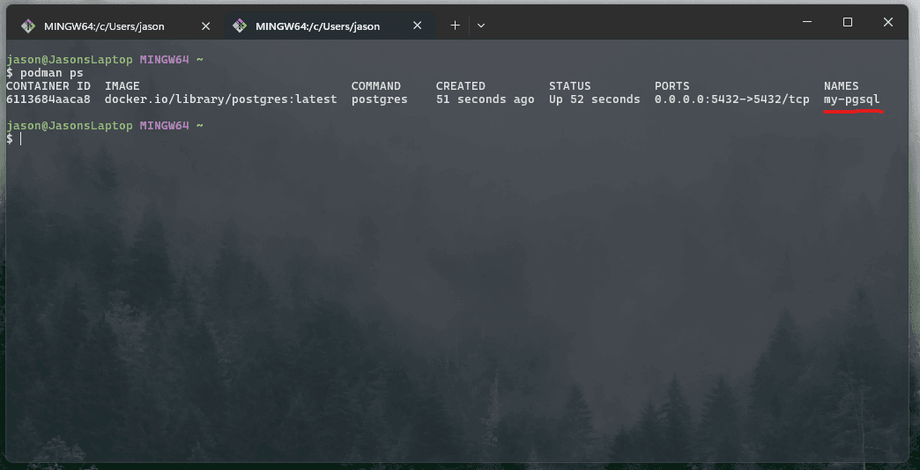Image resolution: width=920 pixels, height=470 pixels.
Task: Click the PORTS column header
Action: (671, 86)
